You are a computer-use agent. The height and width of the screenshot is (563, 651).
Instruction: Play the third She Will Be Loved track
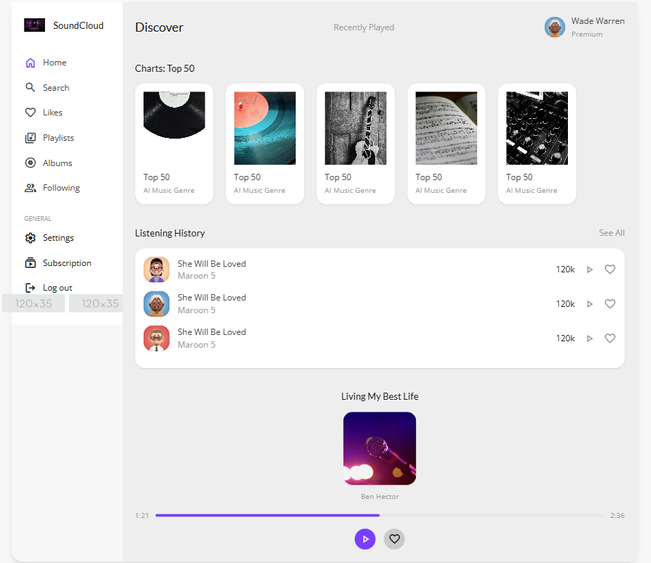[x=590, y=339]
